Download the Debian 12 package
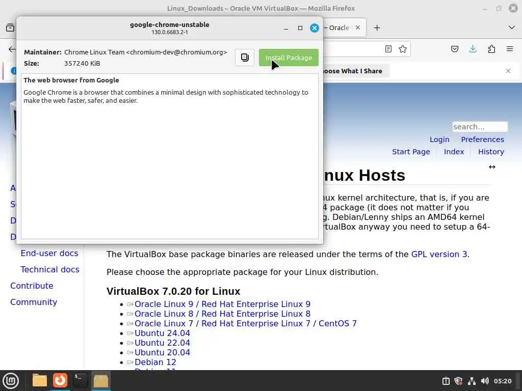This screenshot has width=522, height=391. [155, 362]
